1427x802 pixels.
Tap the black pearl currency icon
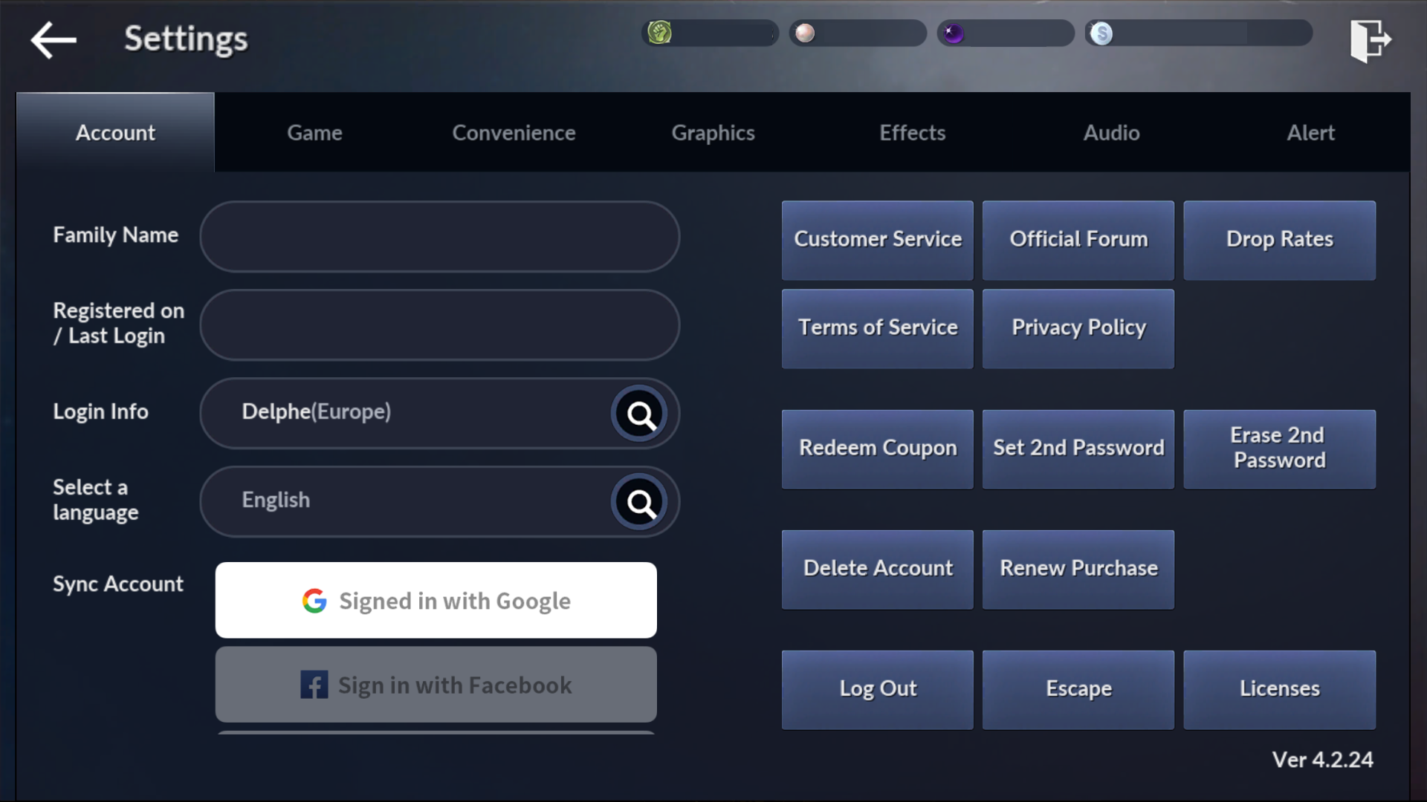[954, 33]
